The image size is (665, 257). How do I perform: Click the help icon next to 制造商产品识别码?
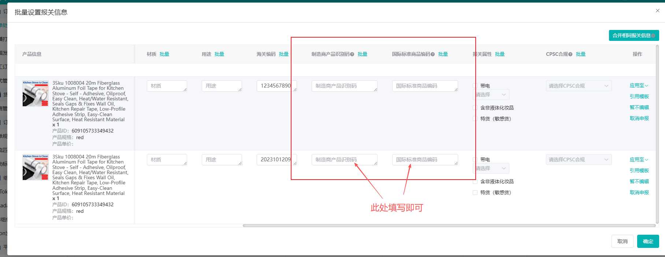[x=352, y=54]
